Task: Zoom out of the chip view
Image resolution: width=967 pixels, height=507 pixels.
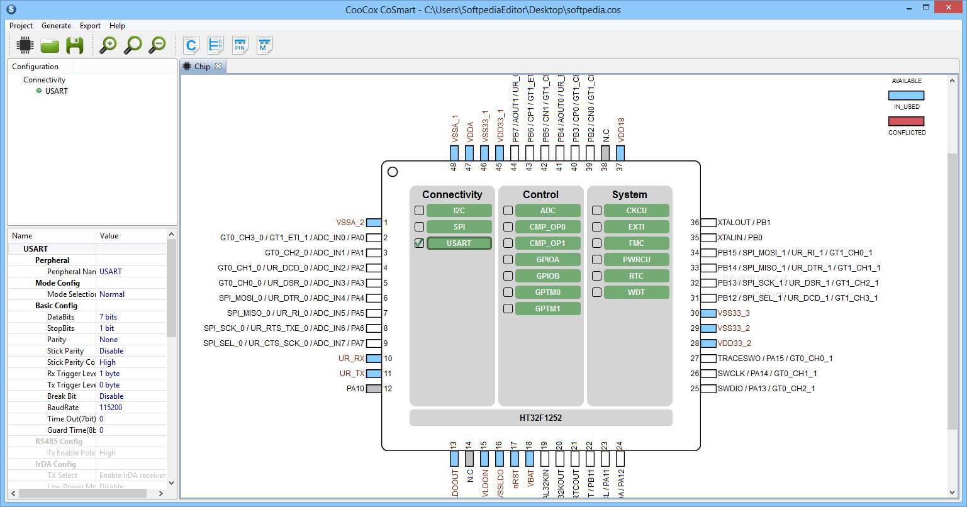Action: (157, 45)
